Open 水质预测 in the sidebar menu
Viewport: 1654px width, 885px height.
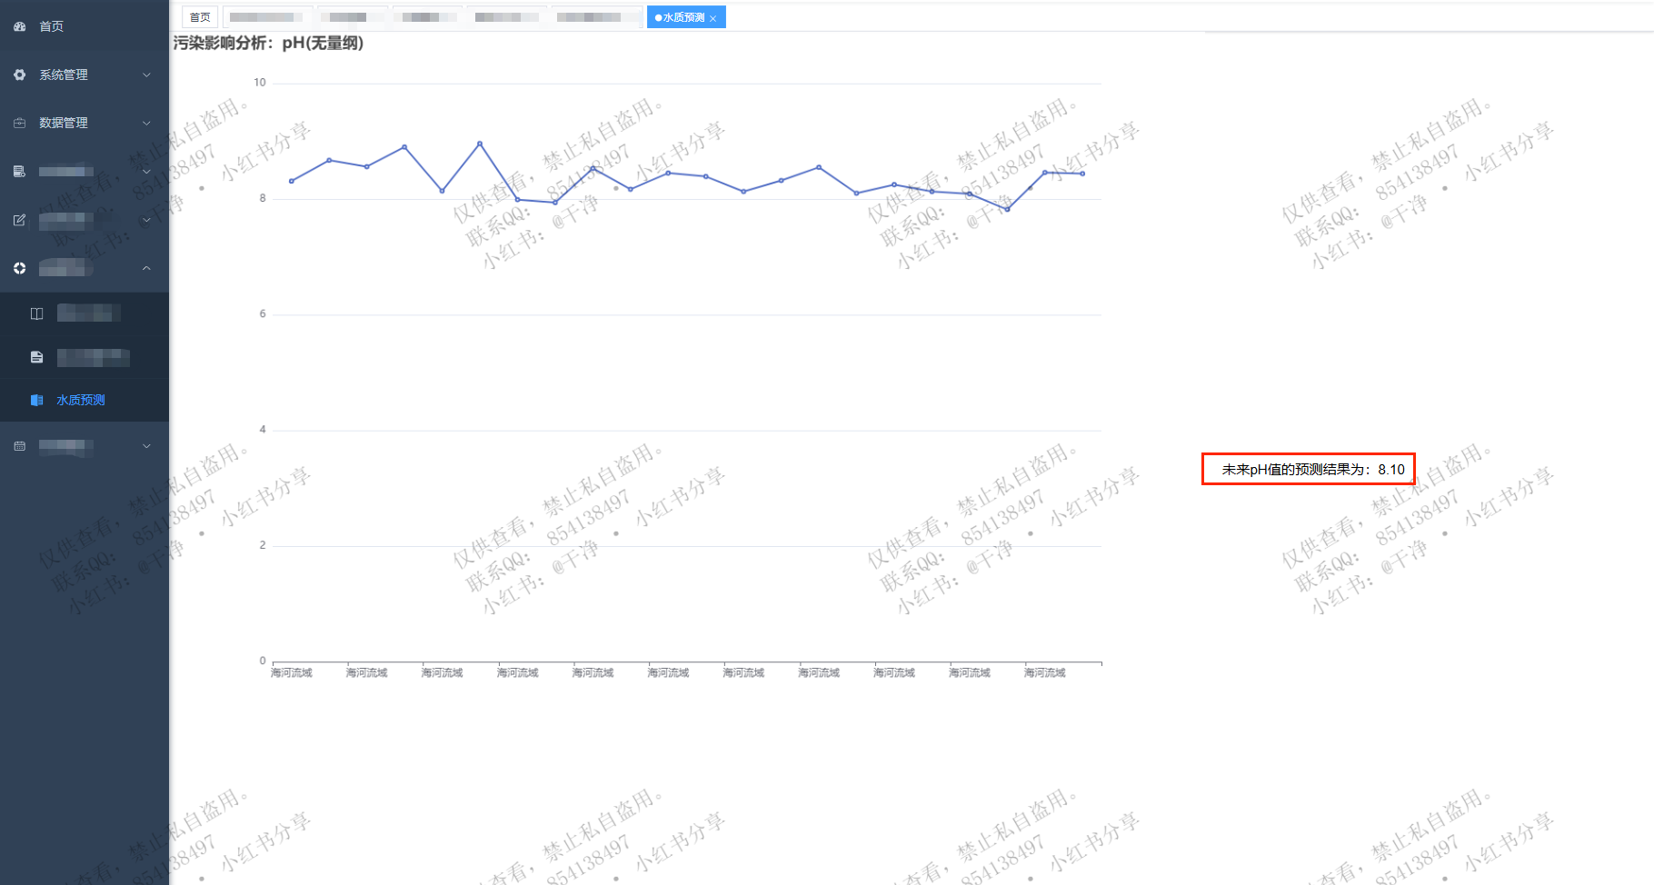[81, 400]
